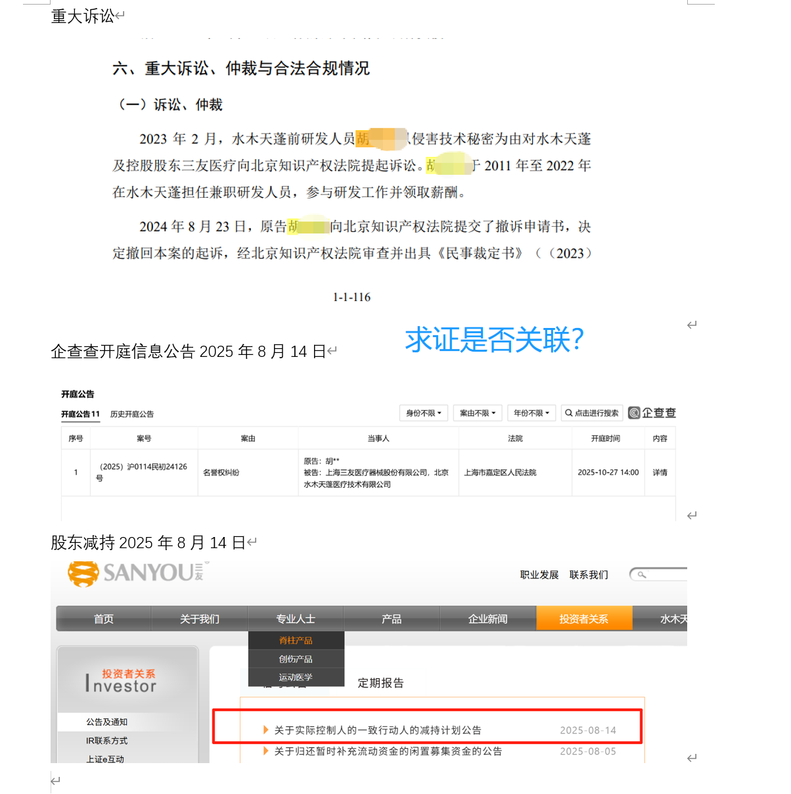Image resolution: width=791 pixels, height=794 pixels.
Task: Click the top heading 重大诉讼
Action: 83,16
